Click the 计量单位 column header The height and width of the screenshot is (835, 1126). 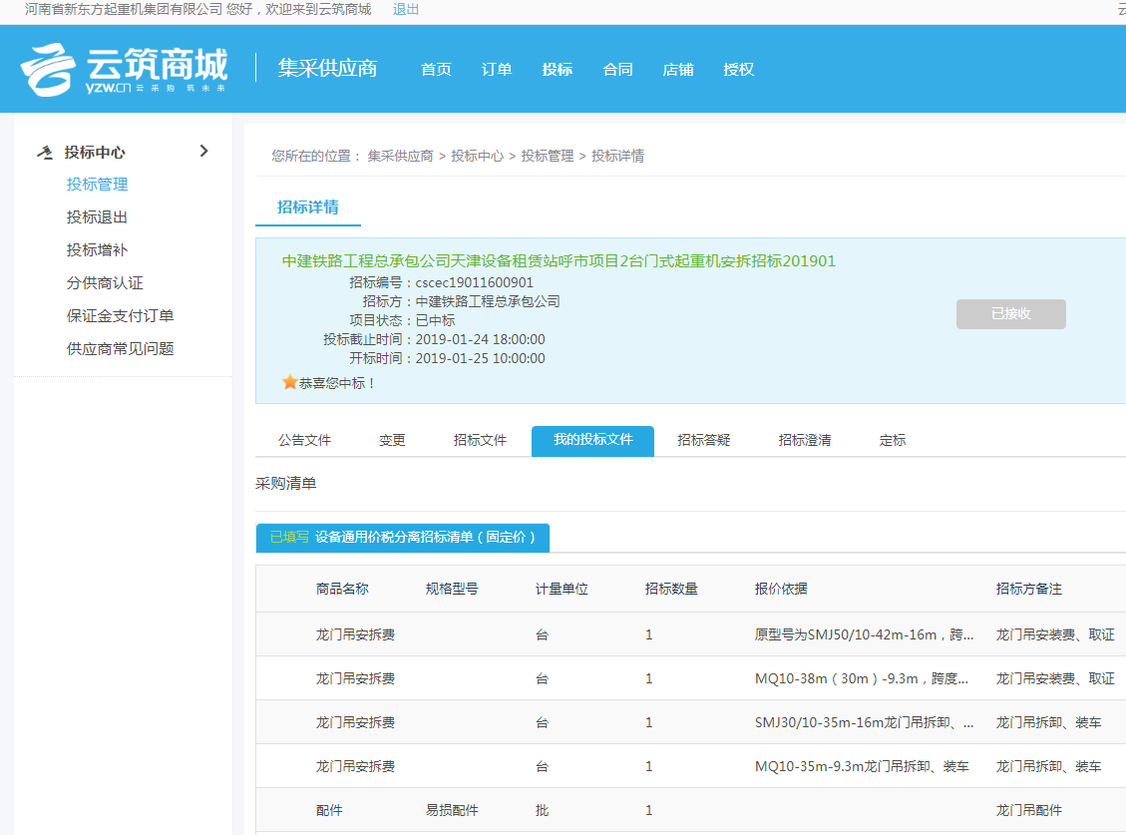coord(562,590)
